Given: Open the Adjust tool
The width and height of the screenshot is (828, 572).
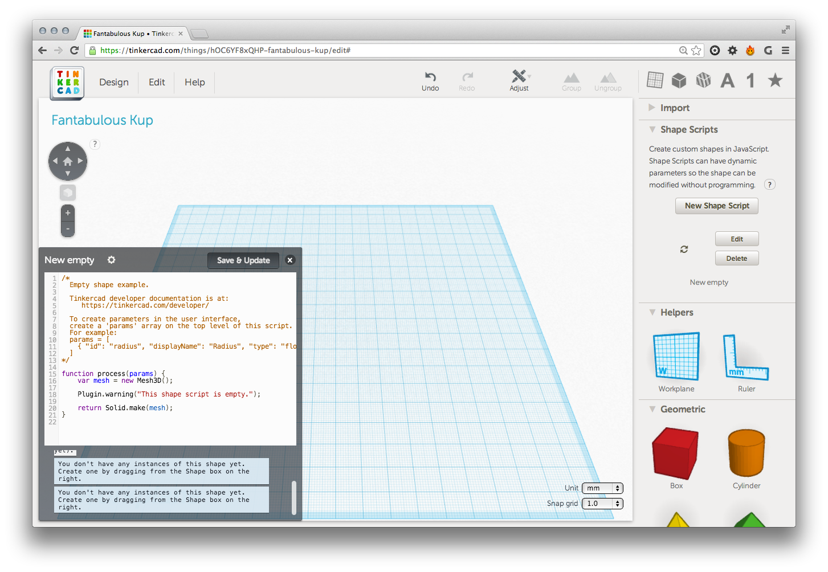Looking at the screenshot, I should click(519, 77).
